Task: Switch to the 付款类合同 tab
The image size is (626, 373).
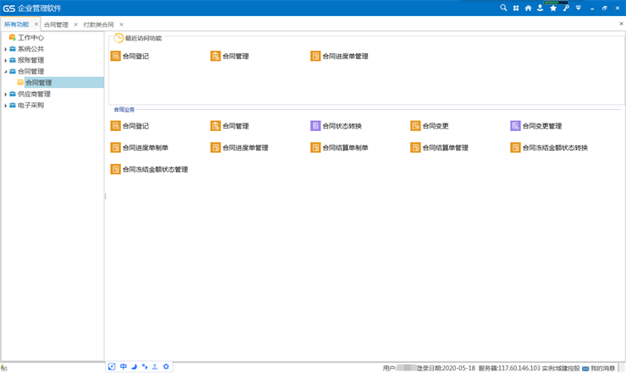Action: click(98, 25)
